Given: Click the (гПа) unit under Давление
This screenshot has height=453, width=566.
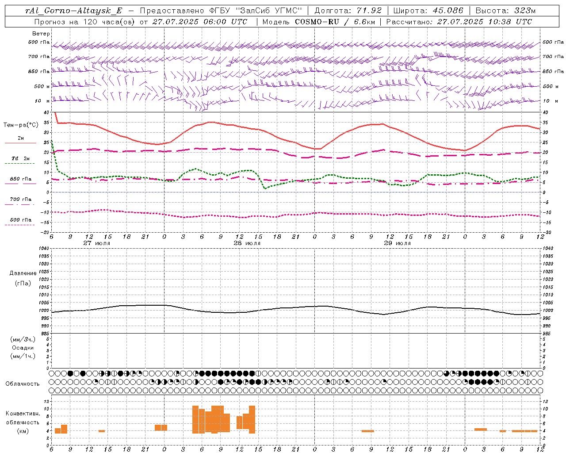Looking at the screenshot, I should 23,283.
